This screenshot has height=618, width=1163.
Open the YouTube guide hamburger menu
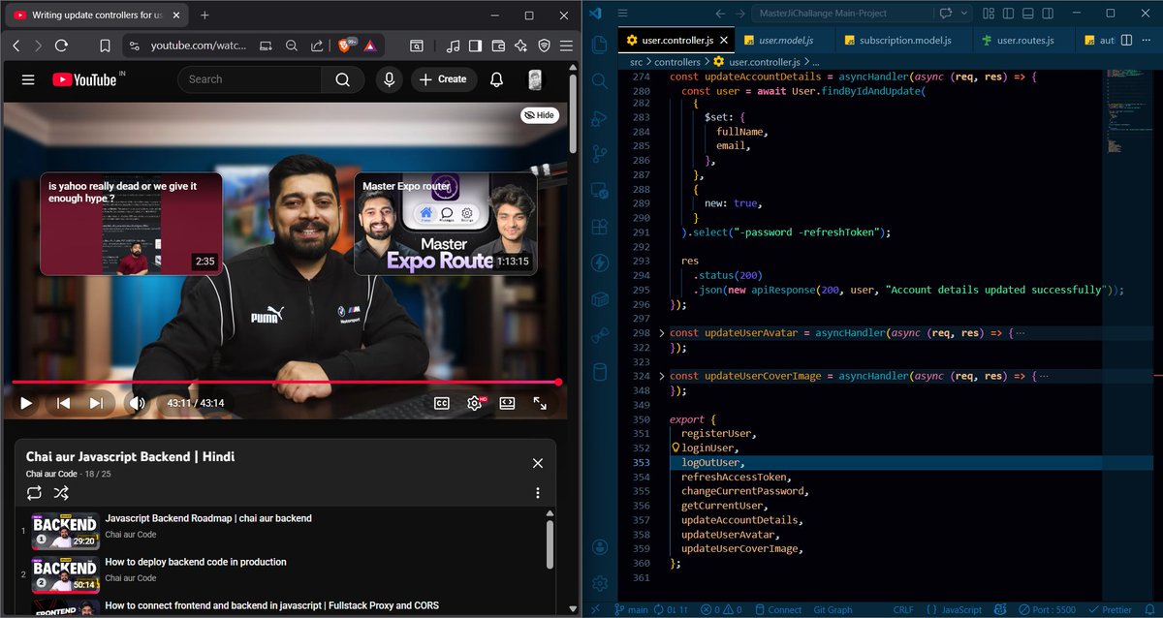pos(28,79)
